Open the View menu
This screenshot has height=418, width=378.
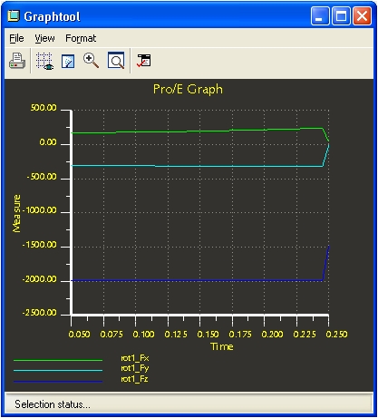tap(44, 38)
